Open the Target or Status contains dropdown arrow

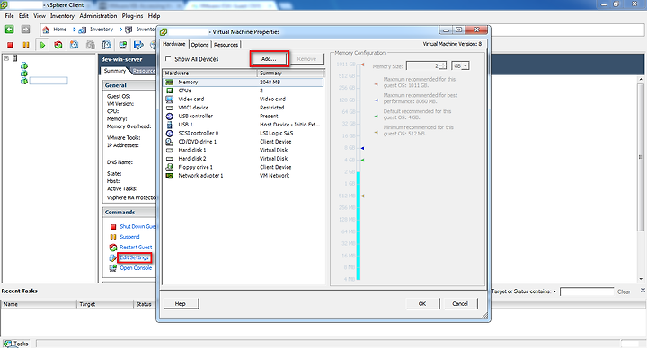(x=554, y=291)
